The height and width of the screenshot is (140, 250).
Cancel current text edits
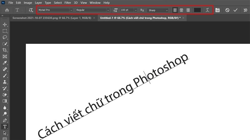(227, 10)
